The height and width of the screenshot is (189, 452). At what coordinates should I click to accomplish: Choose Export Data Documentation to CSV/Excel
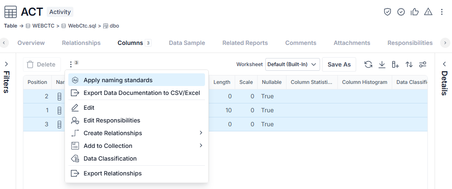136,93
